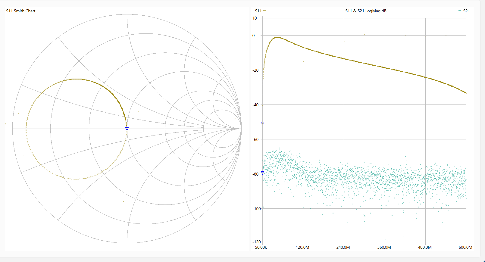Click the 600.0M stop frequency label
The image size is (485, 262).
(465, 247)
